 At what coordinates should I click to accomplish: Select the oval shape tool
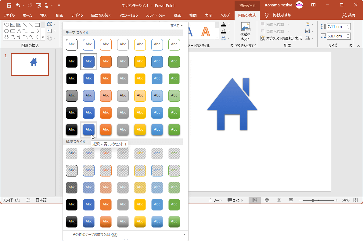click(x=6, y=31)
